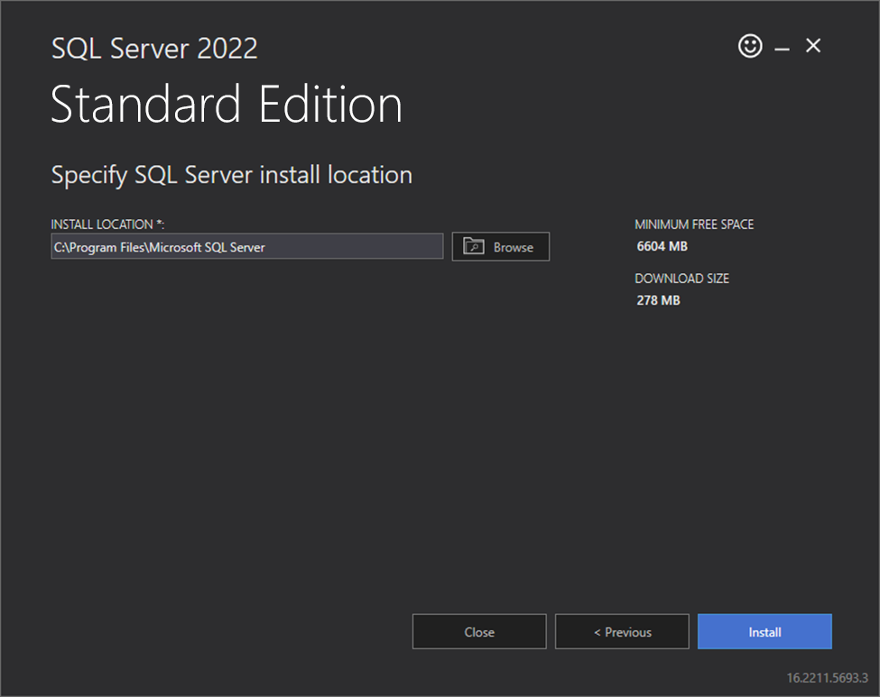Click the version number 16.2211.5693.3

(826, 677)
